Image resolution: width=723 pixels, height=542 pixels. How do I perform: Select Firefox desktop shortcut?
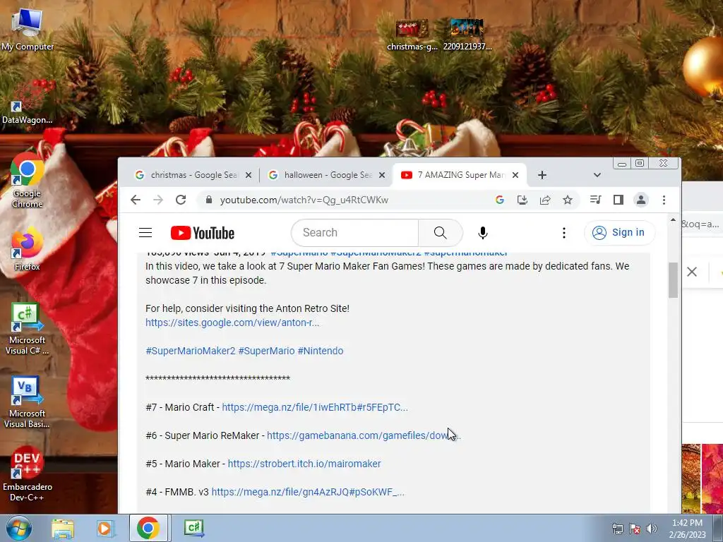click(x=28, y=249)
